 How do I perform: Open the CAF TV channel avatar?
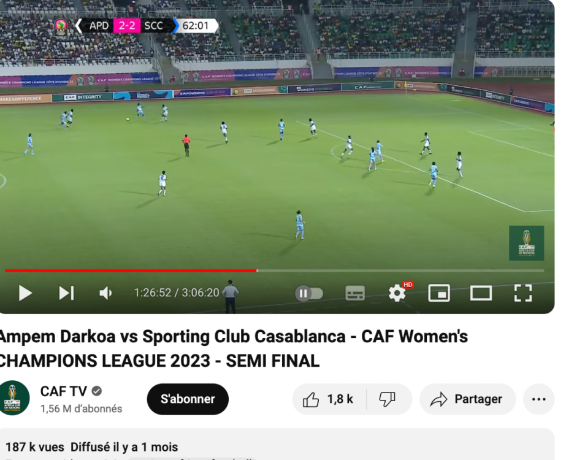tap(13, 398)
